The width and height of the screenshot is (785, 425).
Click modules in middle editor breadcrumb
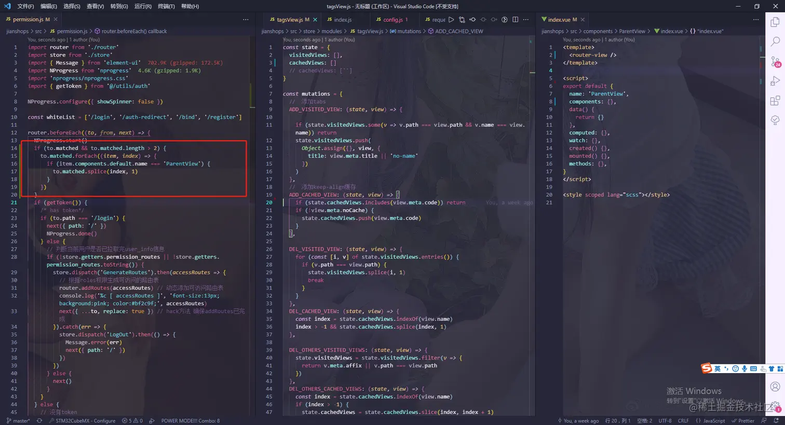tap(331, 31)
